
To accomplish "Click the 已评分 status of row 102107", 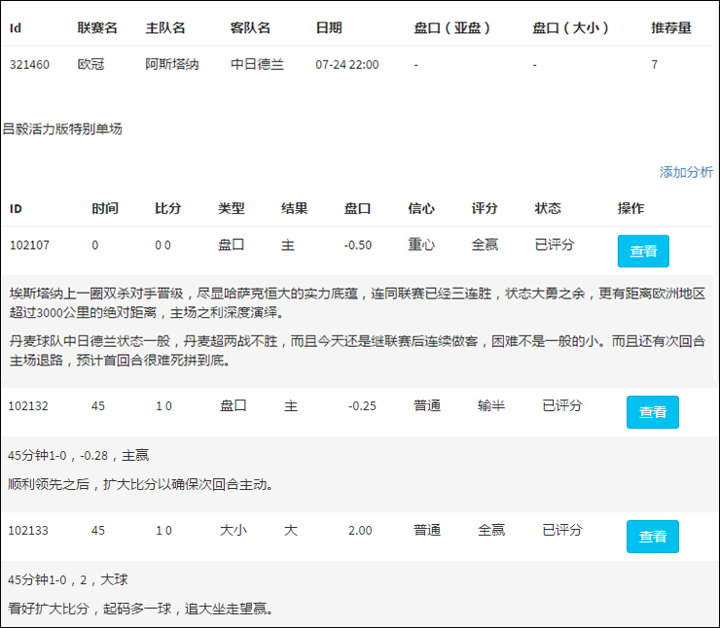I will click(555, 245).
